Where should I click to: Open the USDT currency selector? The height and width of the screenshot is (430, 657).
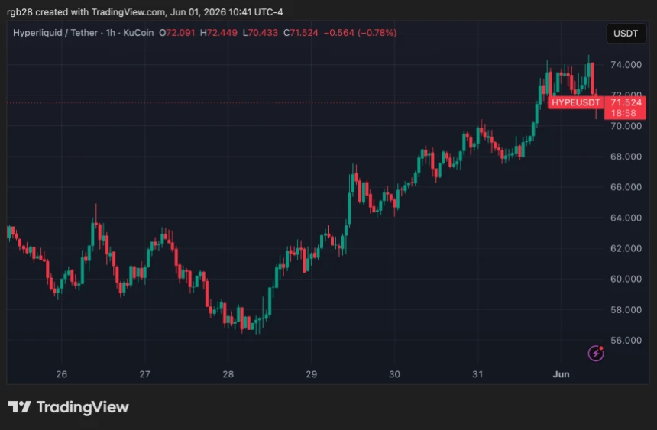point(626,34)
